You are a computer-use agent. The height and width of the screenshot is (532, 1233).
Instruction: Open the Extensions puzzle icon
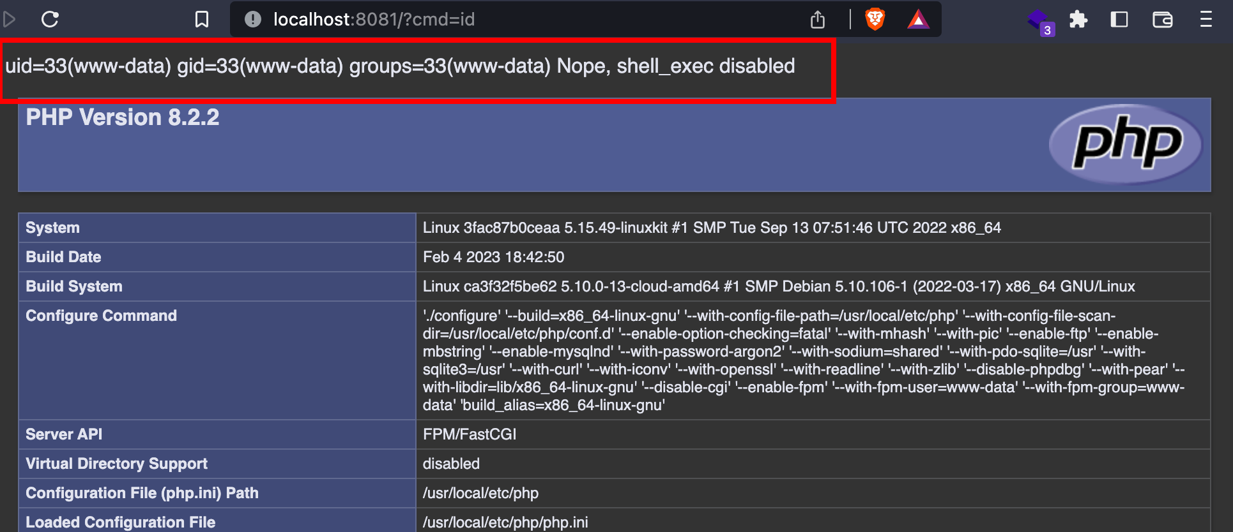(x=1078, y=19)
